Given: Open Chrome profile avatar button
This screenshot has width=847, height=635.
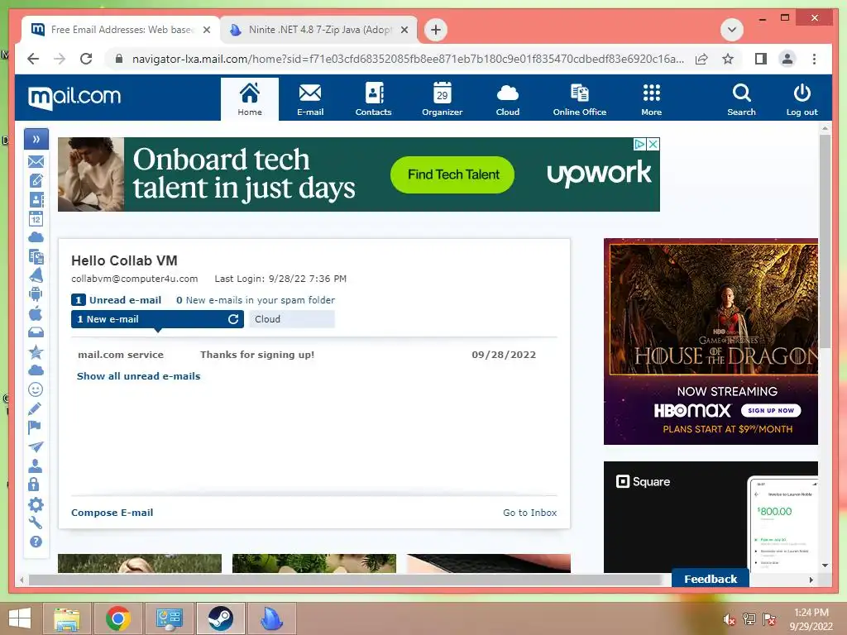Looking at the screenshot, I should [x=787, y=59].
